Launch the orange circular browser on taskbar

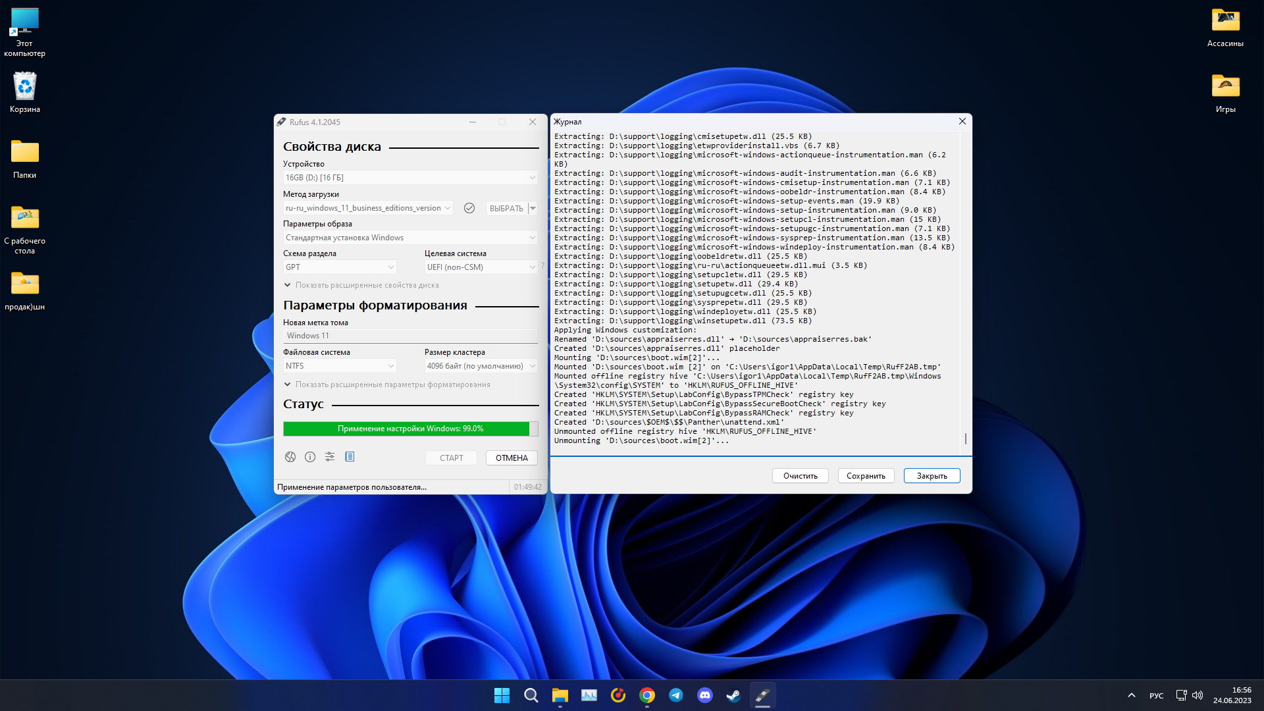pyautogui.click(x=618, y=695)
